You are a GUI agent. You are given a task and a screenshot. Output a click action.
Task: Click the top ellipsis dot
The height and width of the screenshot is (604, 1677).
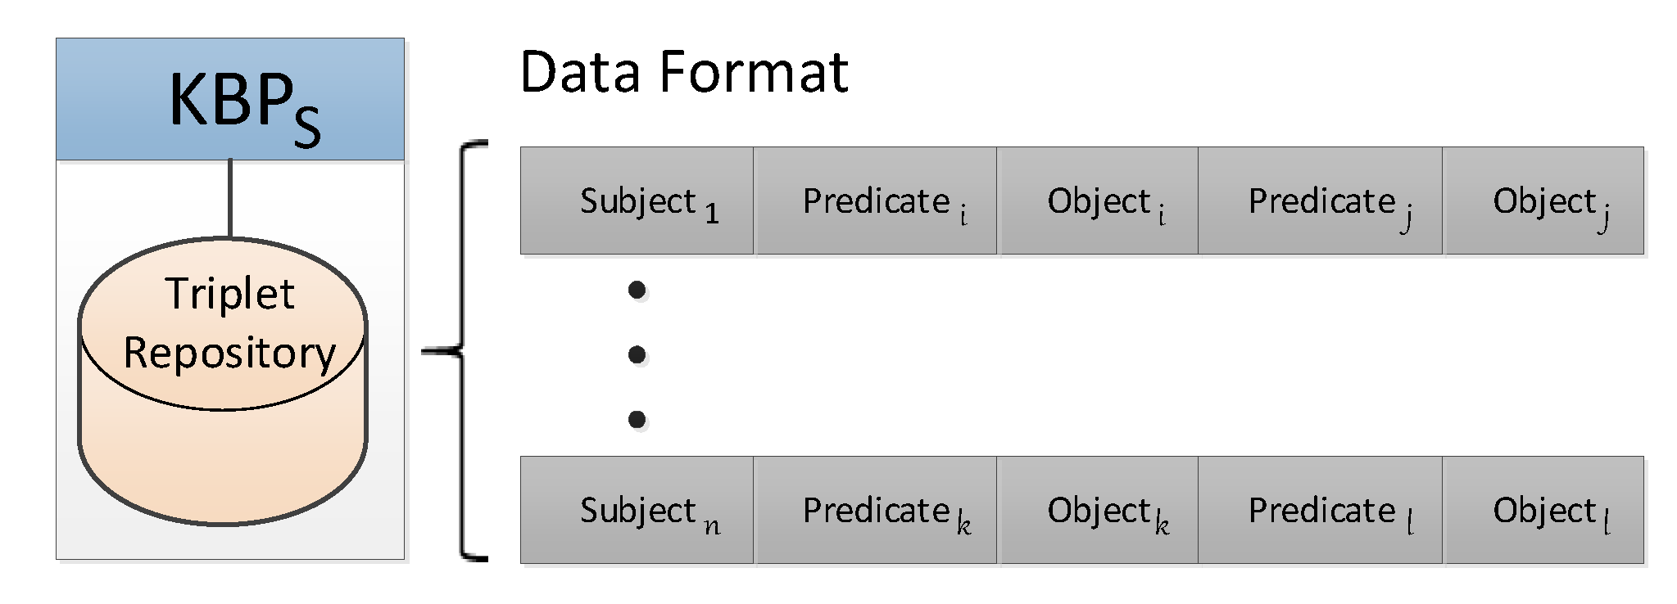(637, 290)
